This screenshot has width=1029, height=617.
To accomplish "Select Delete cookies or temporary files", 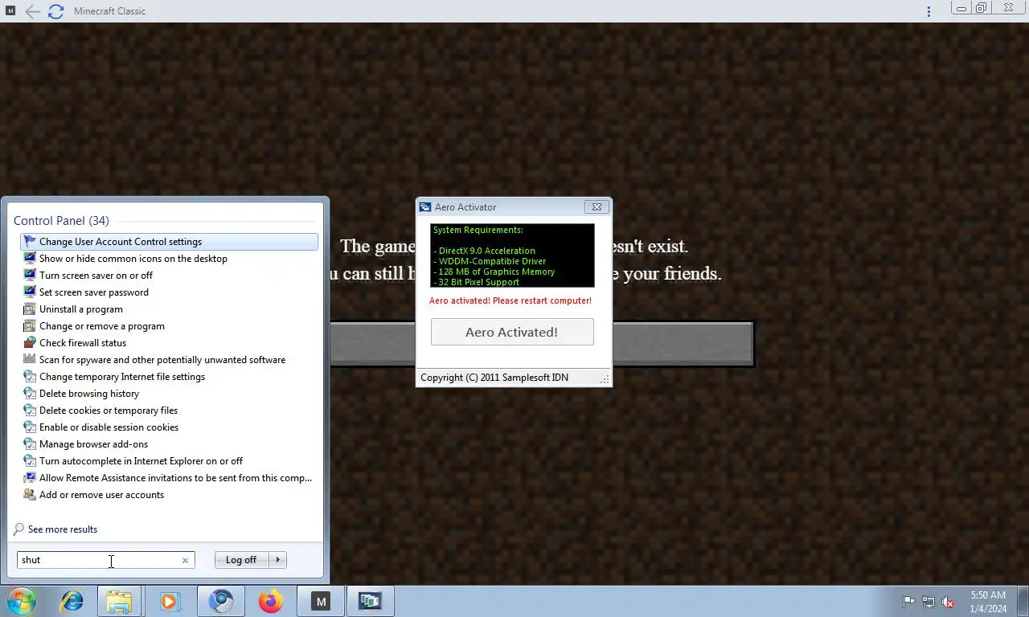I will pyautogui.click(x=169, y=411).
